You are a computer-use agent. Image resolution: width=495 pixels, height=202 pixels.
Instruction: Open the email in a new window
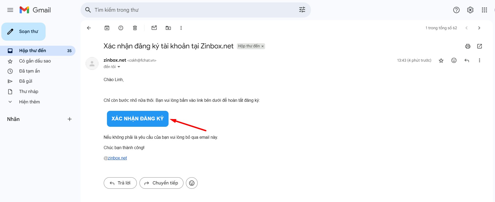coord(480,46)
